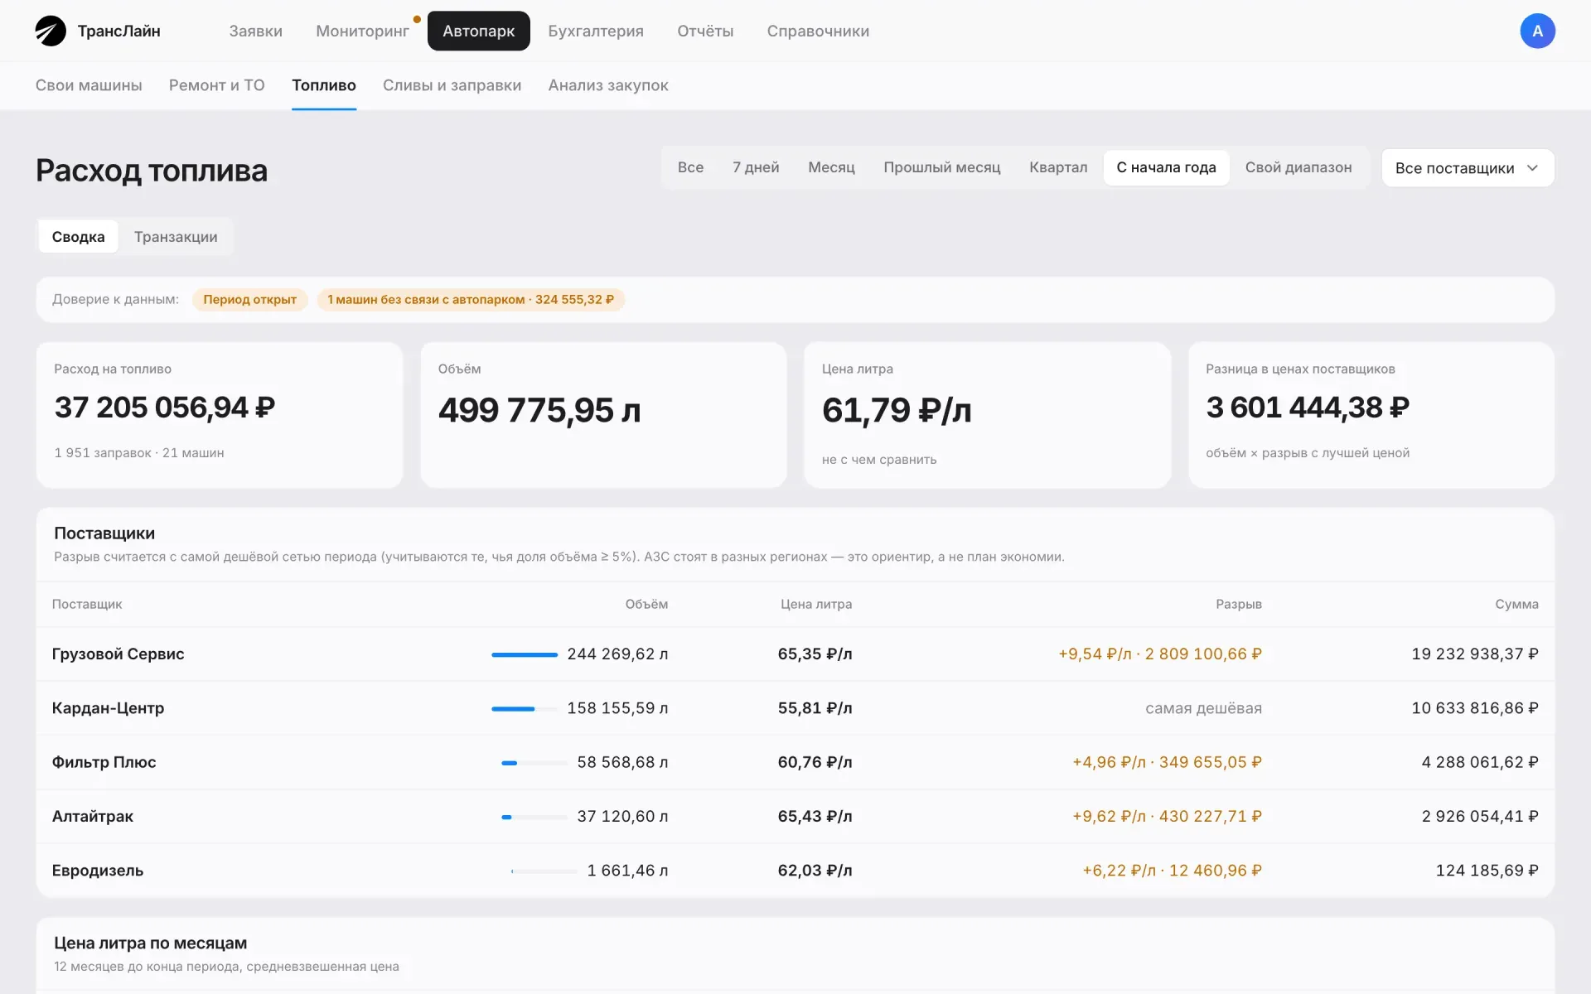The image size is (1591, 994).
Task: Open the Анализ закупок subtab
Action: [608, 85]
